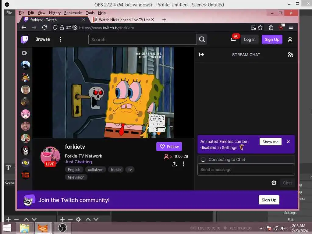Bookmark this page with the star icon
Screen dimensions: 312x234
click(x=260, y=27)
